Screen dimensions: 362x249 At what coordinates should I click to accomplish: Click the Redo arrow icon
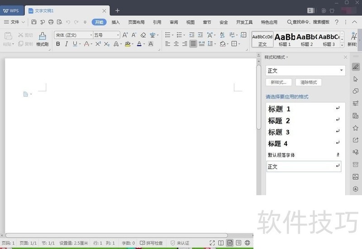76,22
